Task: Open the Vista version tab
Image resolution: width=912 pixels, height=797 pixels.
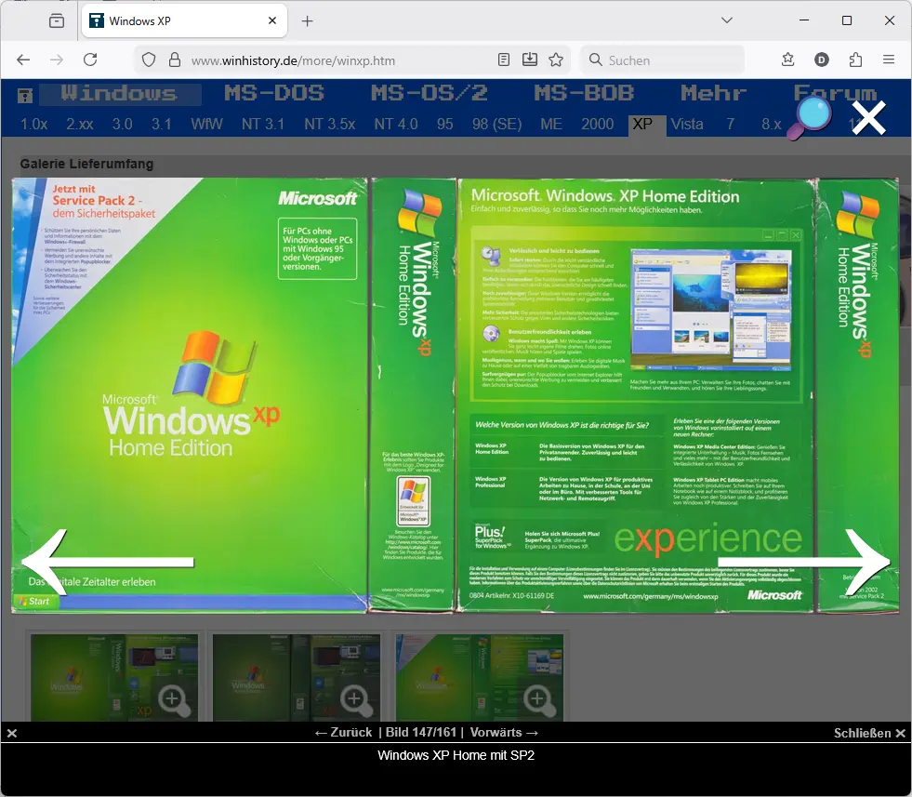Action: pyautogui.click(x=687, y=124)
